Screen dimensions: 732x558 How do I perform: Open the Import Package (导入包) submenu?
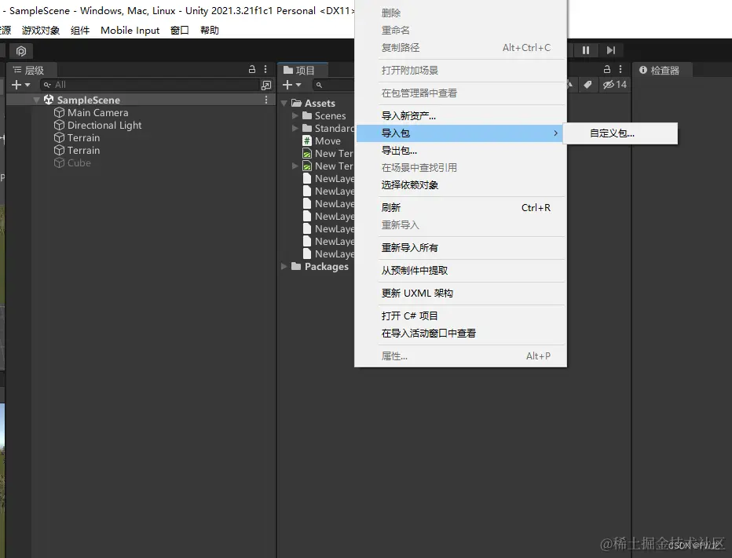(459, 133)
